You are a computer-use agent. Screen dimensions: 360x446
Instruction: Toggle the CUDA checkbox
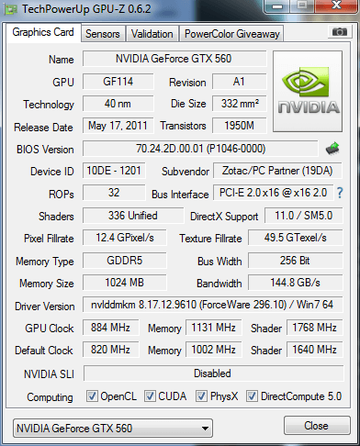[x=150, y=396]
